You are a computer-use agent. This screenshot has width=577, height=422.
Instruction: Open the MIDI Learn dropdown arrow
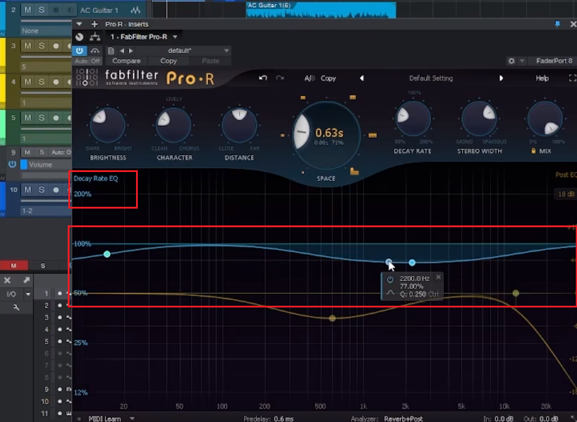(x=132, y=418)
